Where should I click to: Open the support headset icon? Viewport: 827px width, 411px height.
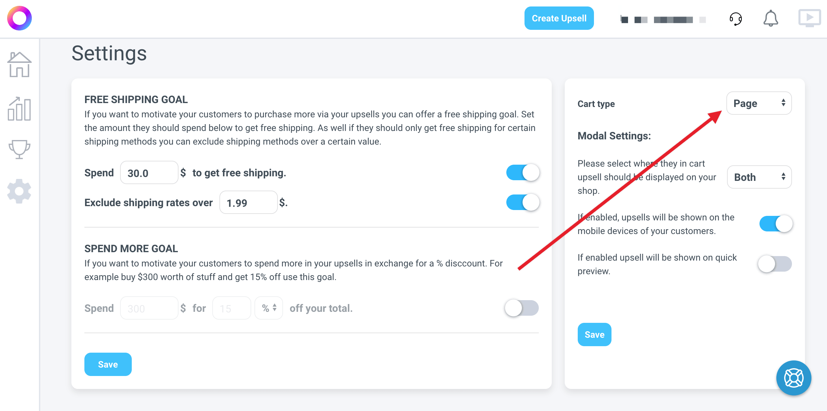pyautogui.click(x=736, y=19)
